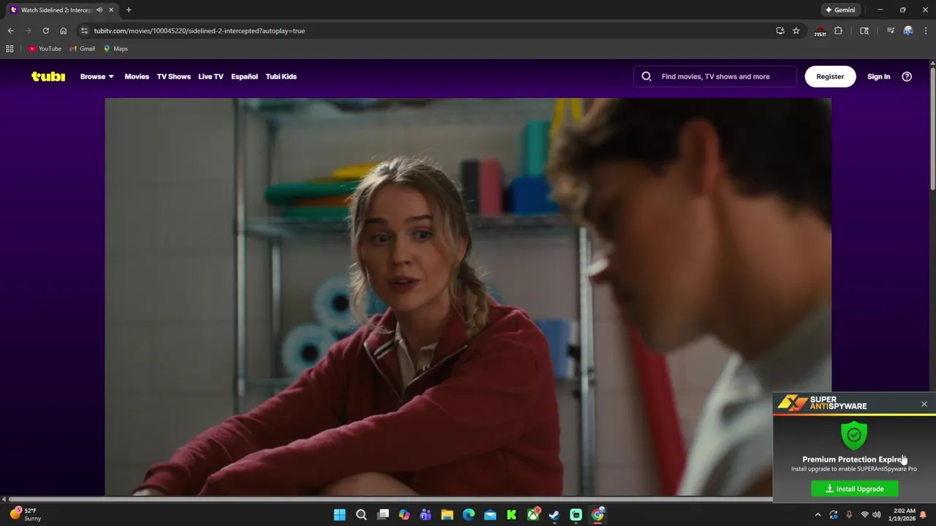Go to the TV Shows section
Image resolution: width=936 pixels, height=526 pixels.
[x=173, y=76]
